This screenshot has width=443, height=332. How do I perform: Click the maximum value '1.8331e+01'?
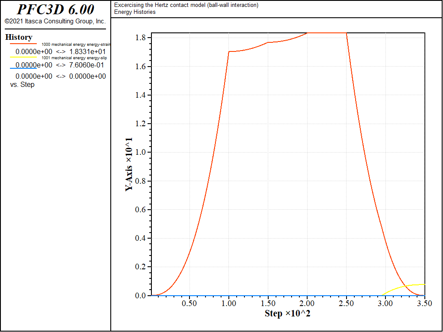(x=87, y=52)
